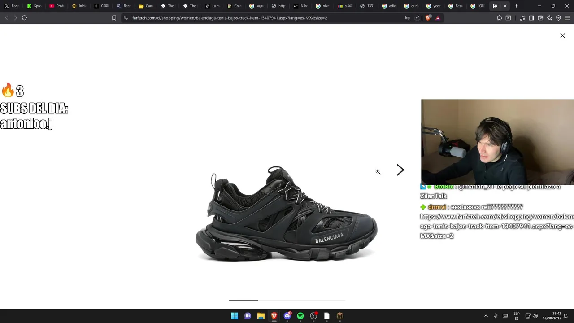The image size is (574, 323).
Task: Open File Explorer from taskbar
Action: [261, 316]
